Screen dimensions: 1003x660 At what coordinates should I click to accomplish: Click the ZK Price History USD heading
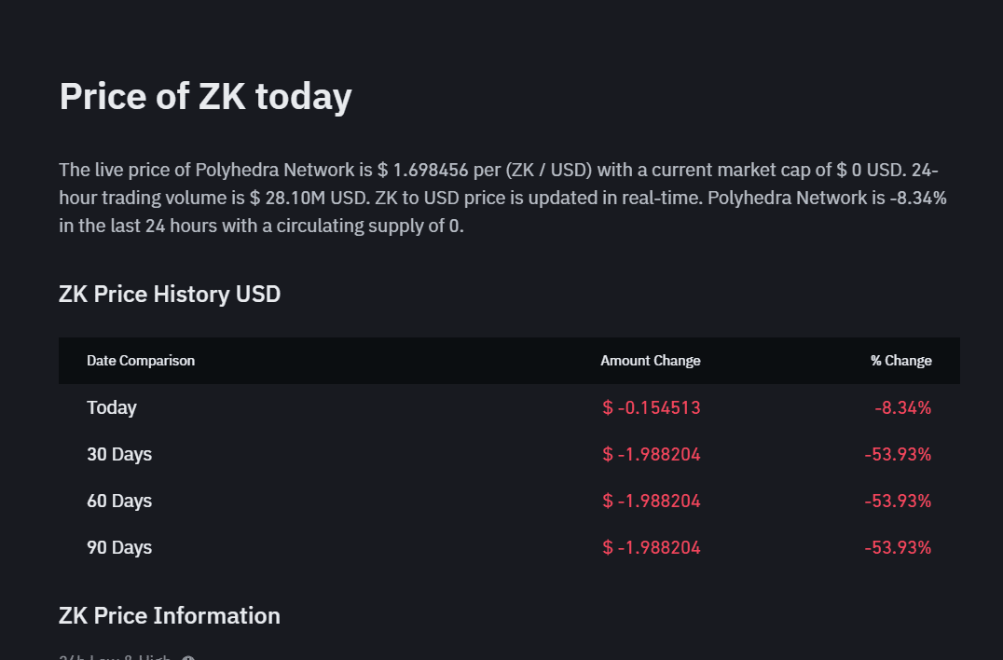170,295
